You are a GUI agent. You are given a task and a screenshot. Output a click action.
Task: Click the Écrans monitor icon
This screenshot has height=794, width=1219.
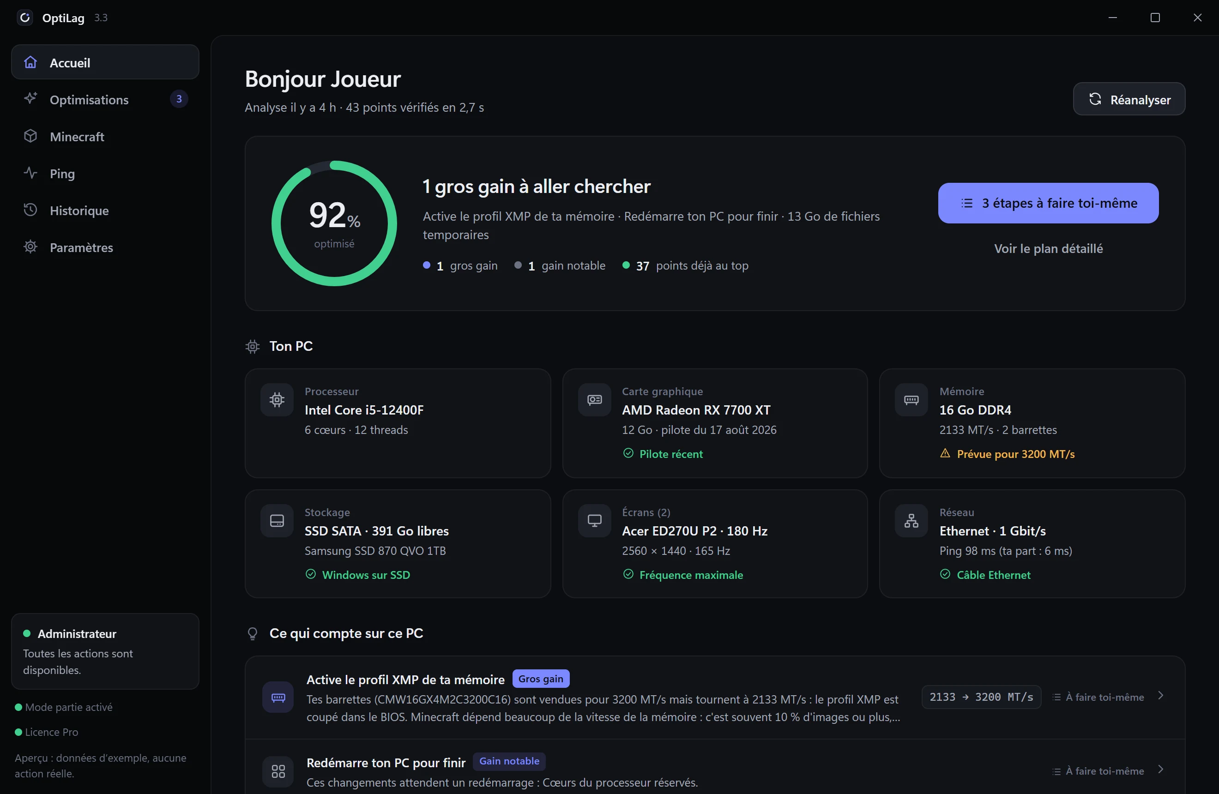pyautogui.click(x=595, y=521)
